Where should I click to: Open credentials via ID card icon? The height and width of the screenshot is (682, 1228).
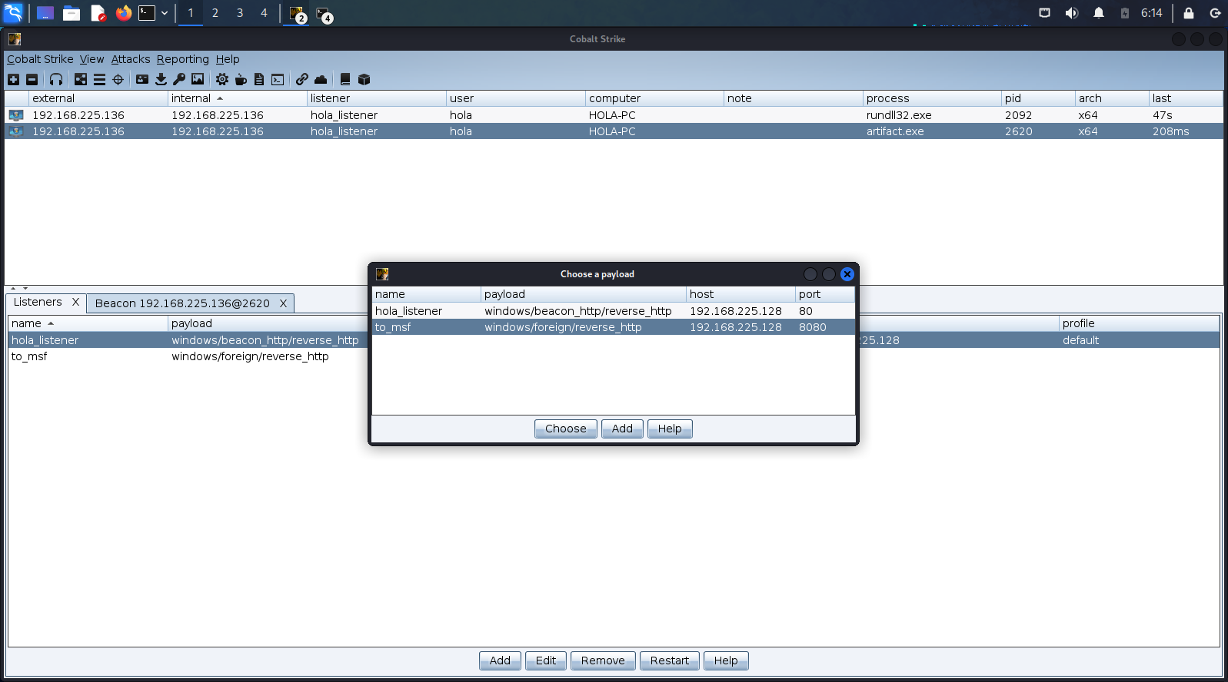pos(142,79)
